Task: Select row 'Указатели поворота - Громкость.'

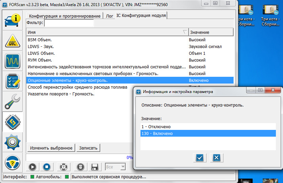Action: (x=80, y=94)
